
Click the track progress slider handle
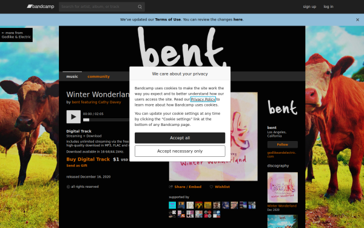point(86,120)
